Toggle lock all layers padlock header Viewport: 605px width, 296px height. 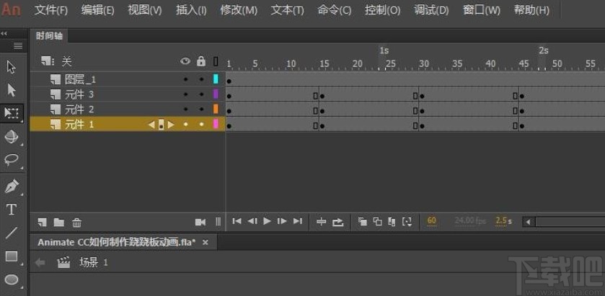(200, 61)
